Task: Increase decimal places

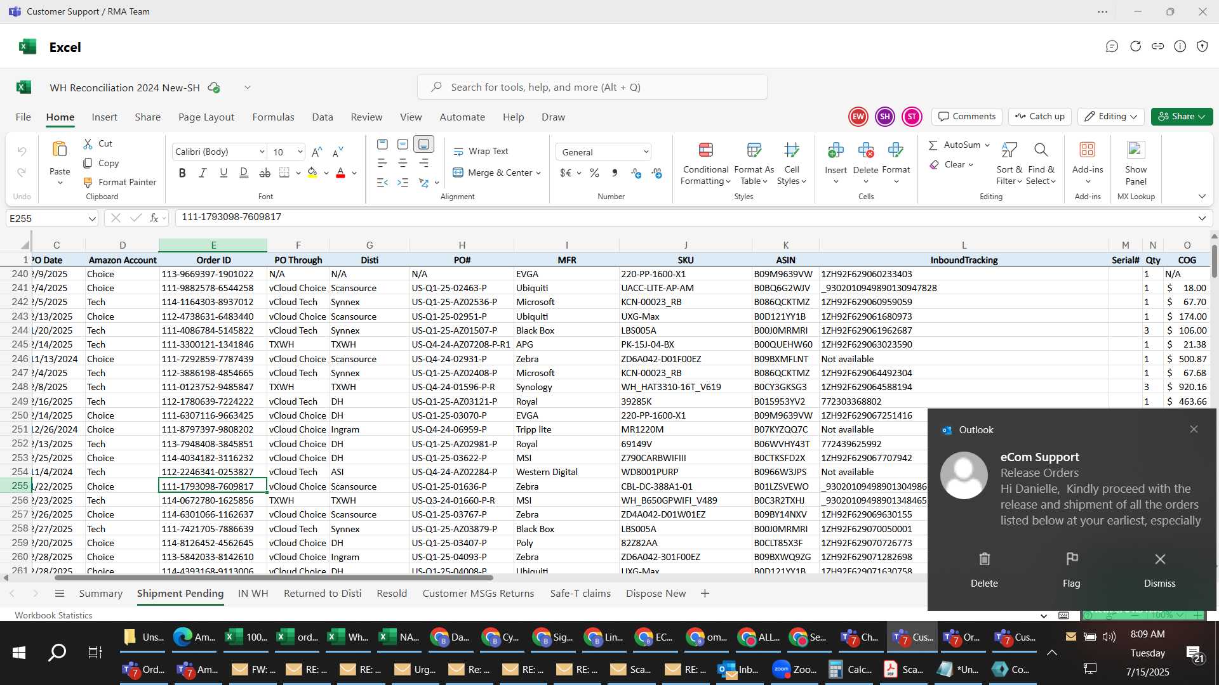Action: click(636, 173)
